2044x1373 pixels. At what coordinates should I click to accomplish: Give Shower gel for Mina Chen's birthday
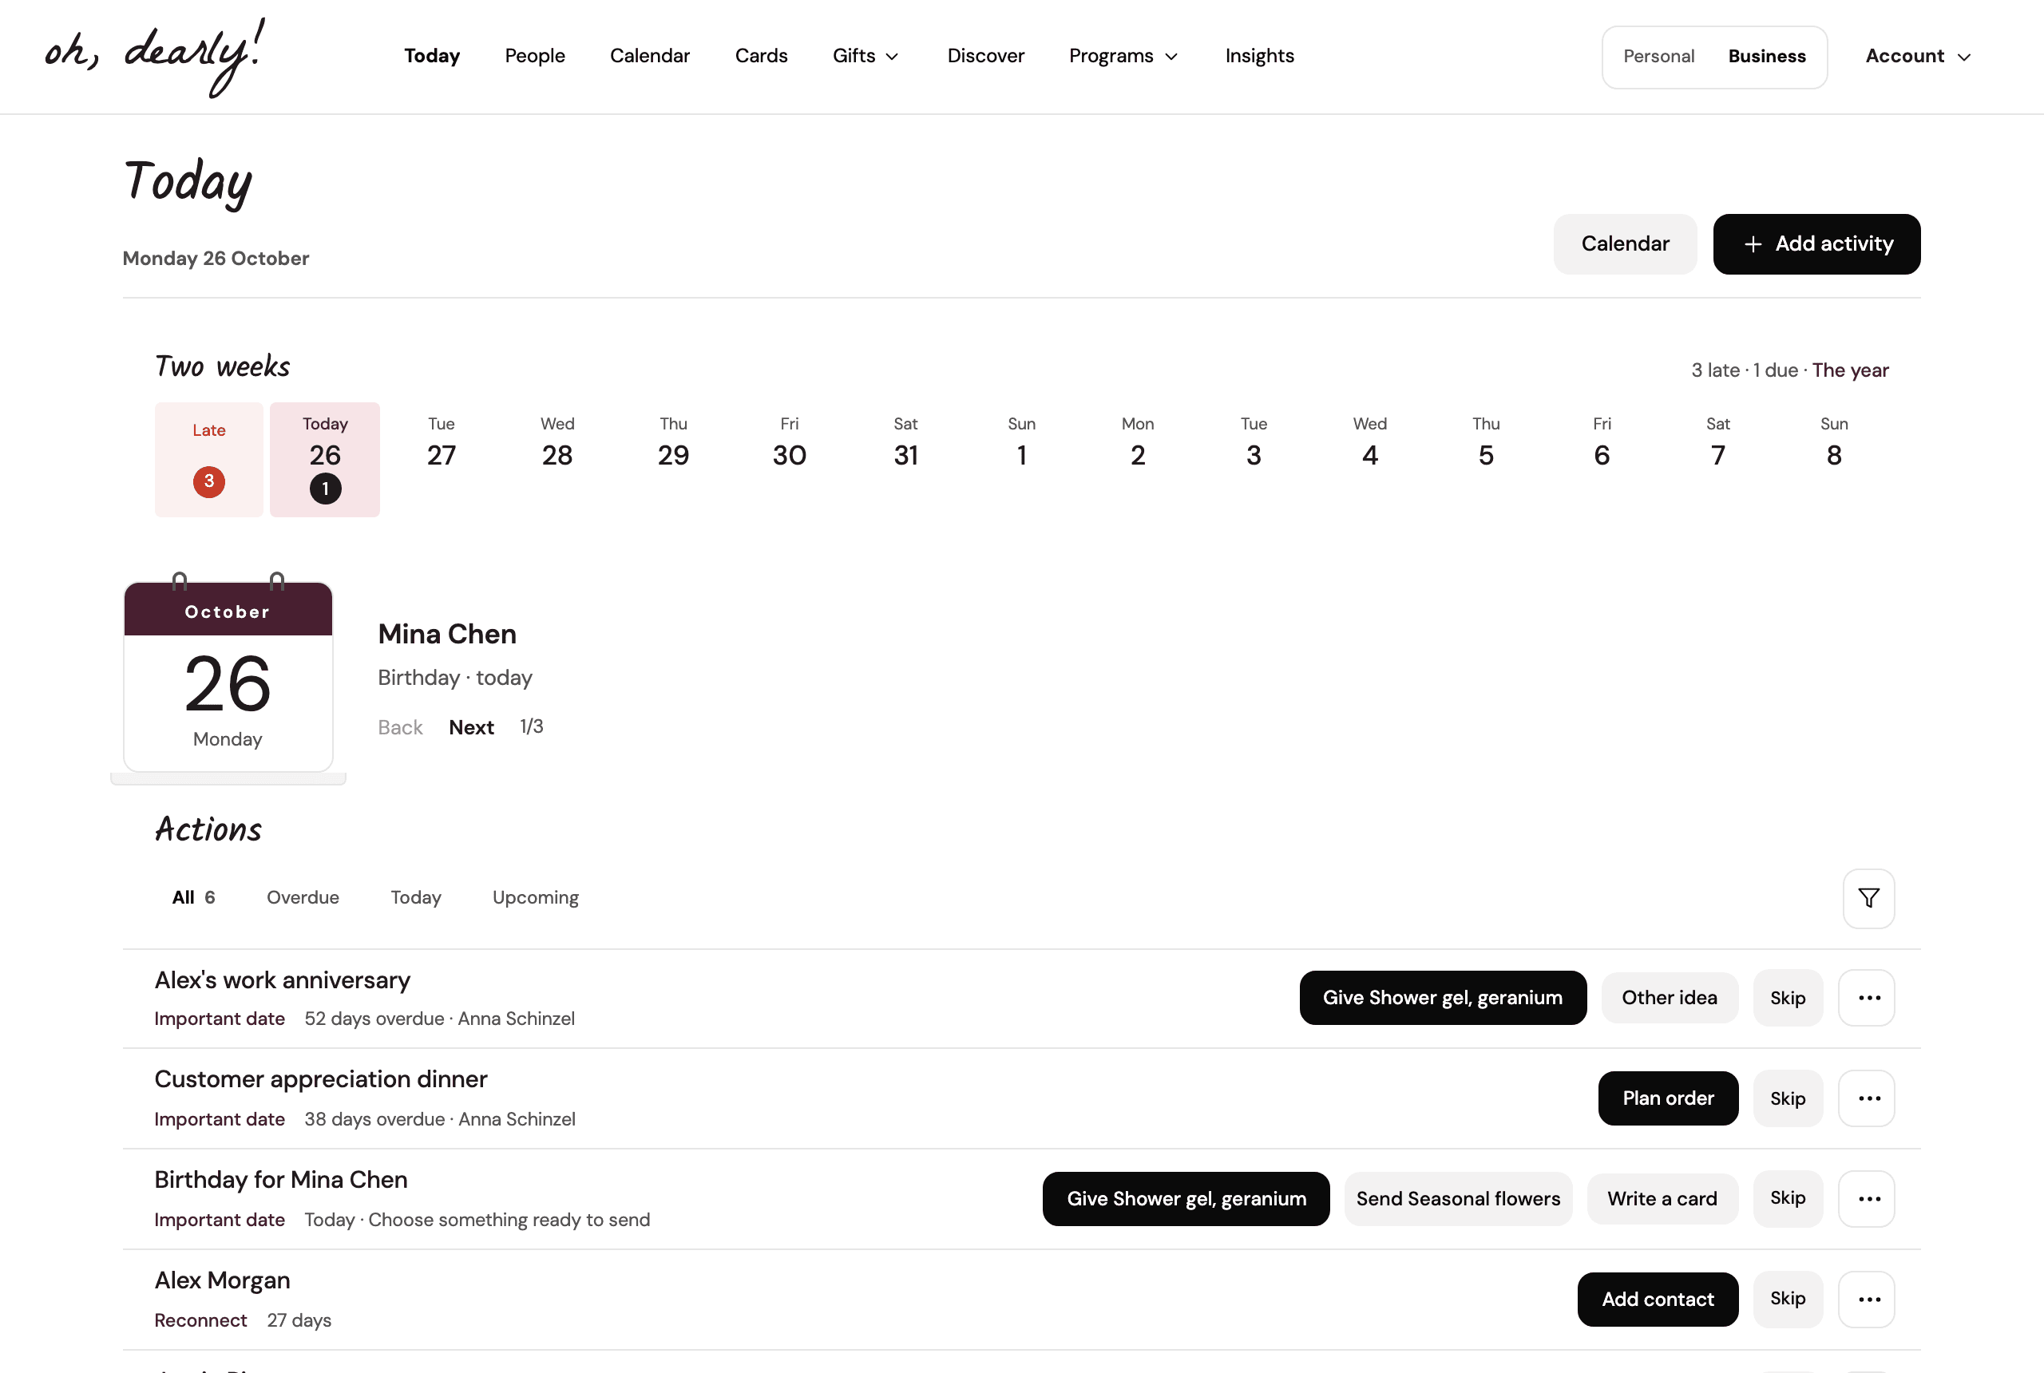click(1186, 1199)
